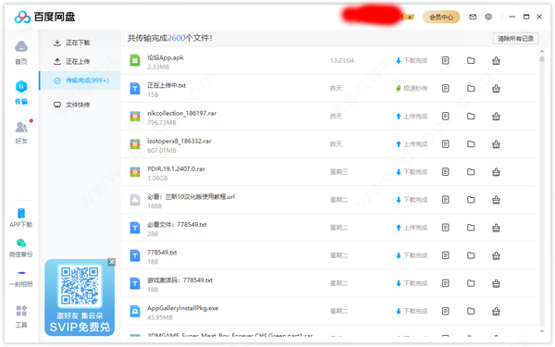555x347 pixels.
Task: Clear record of 正在上传中.txt
Action: pyautogui.click(x=496, y=88)
